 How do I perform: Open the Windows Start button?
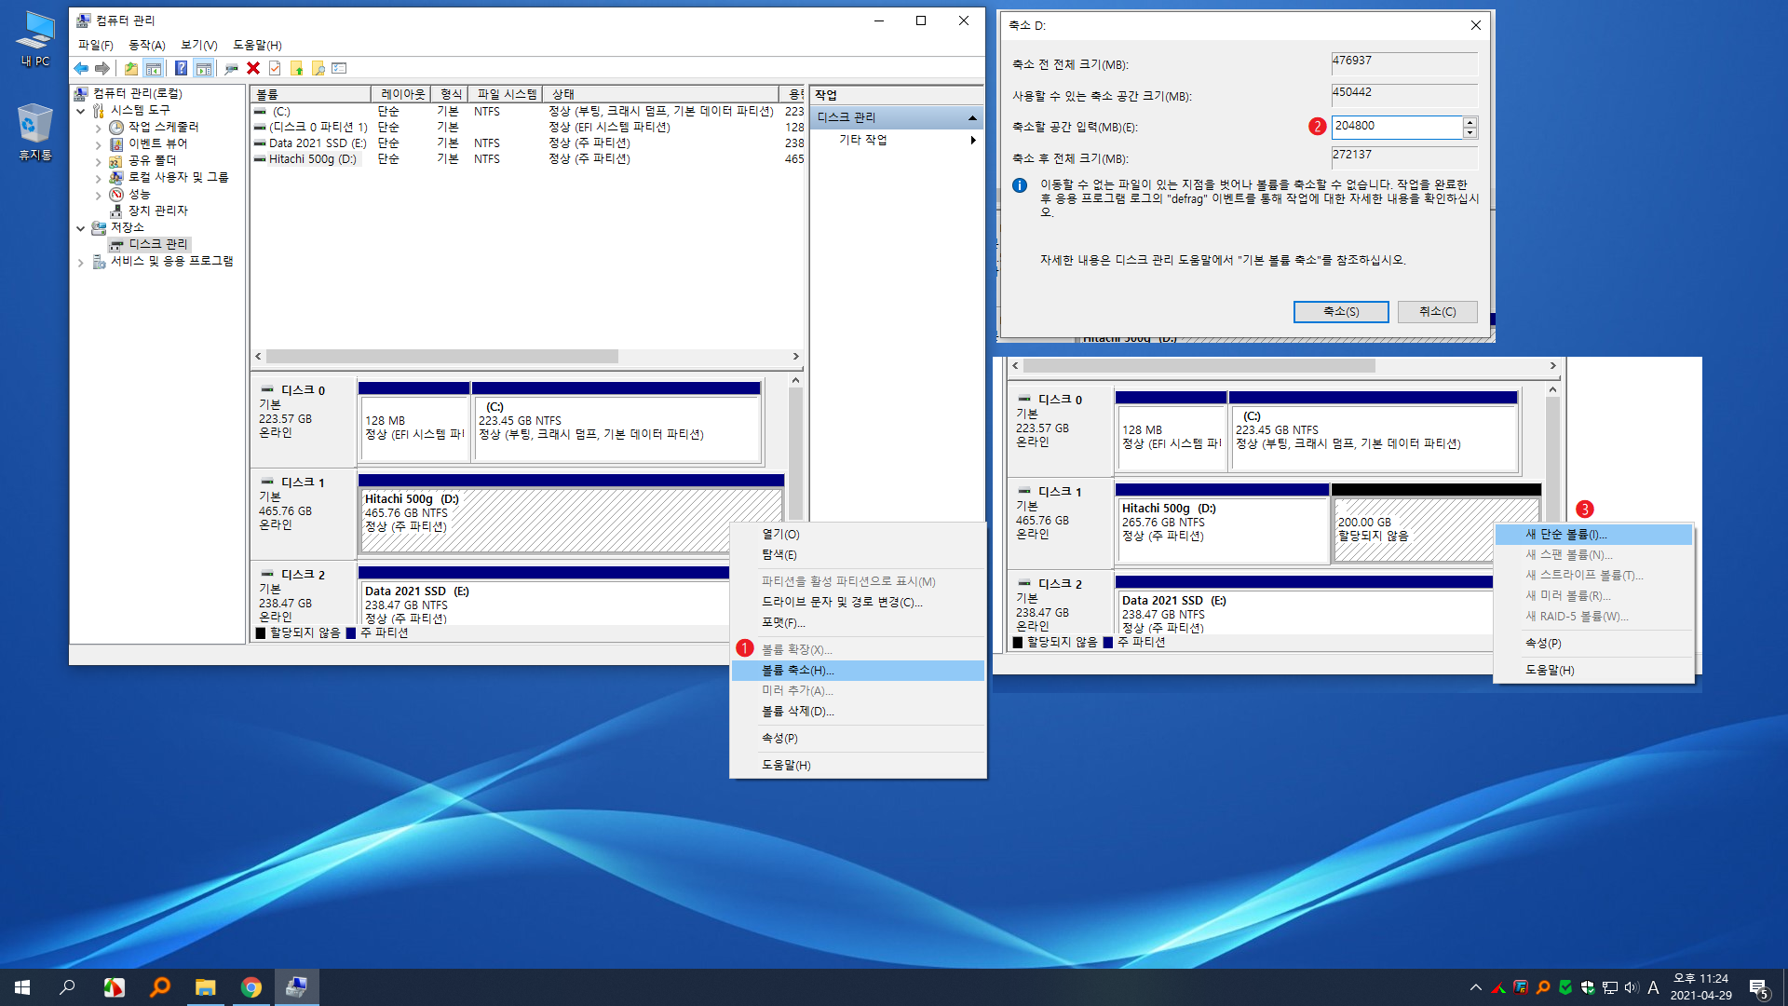coord(22,987)
